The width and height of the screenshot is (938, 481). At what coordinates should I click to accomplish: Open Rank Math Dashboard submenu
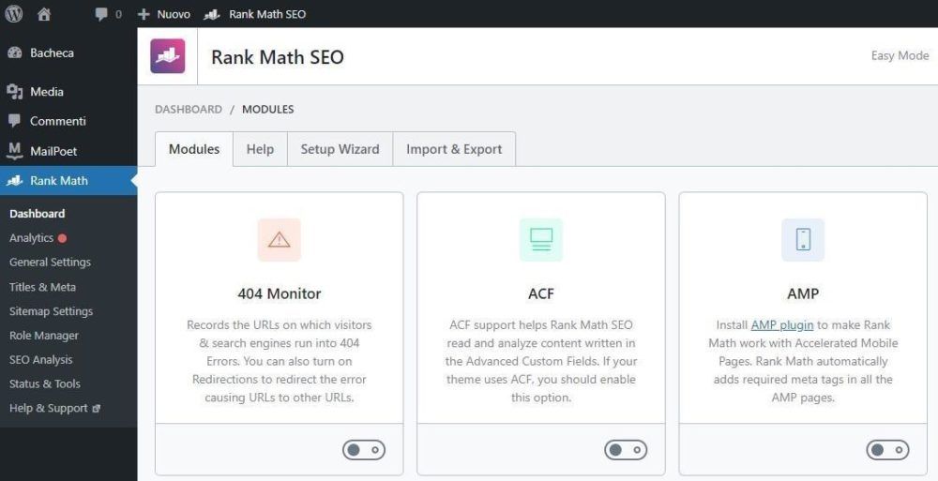click(38, 214)
